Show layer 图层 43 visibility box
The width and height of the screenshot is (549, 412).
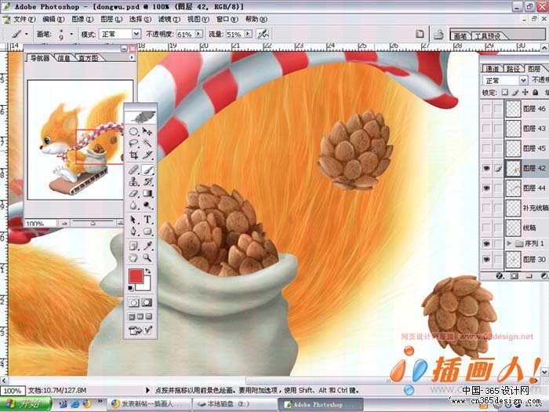pyautogui.click(x=486, y=129)
